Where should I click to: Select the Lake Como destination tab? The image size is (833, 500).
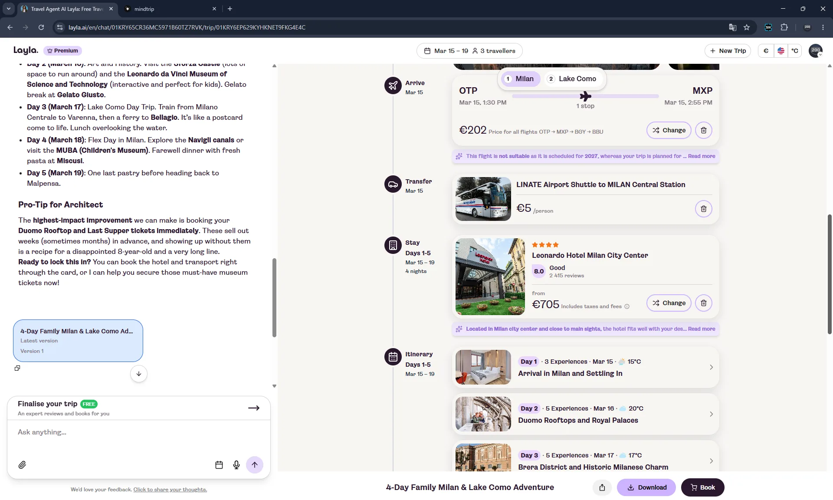pos(572,79)
